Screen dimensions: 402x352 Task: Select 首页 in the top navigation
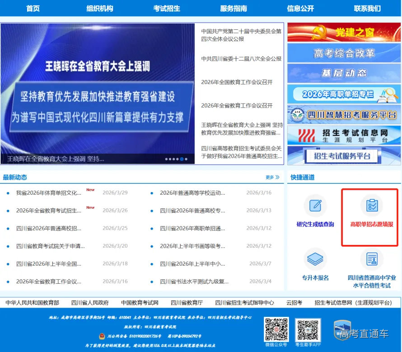click(33, 8)
